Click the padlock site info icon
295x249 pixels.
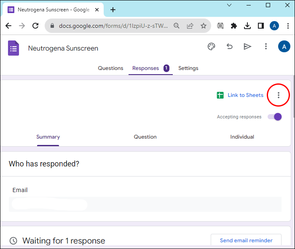[52, 26]
